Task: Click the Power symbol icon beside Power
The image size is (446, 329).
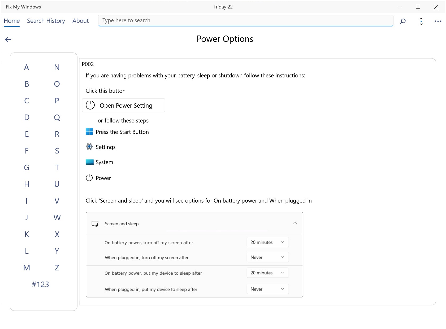Action: click(x=89, y=178)
